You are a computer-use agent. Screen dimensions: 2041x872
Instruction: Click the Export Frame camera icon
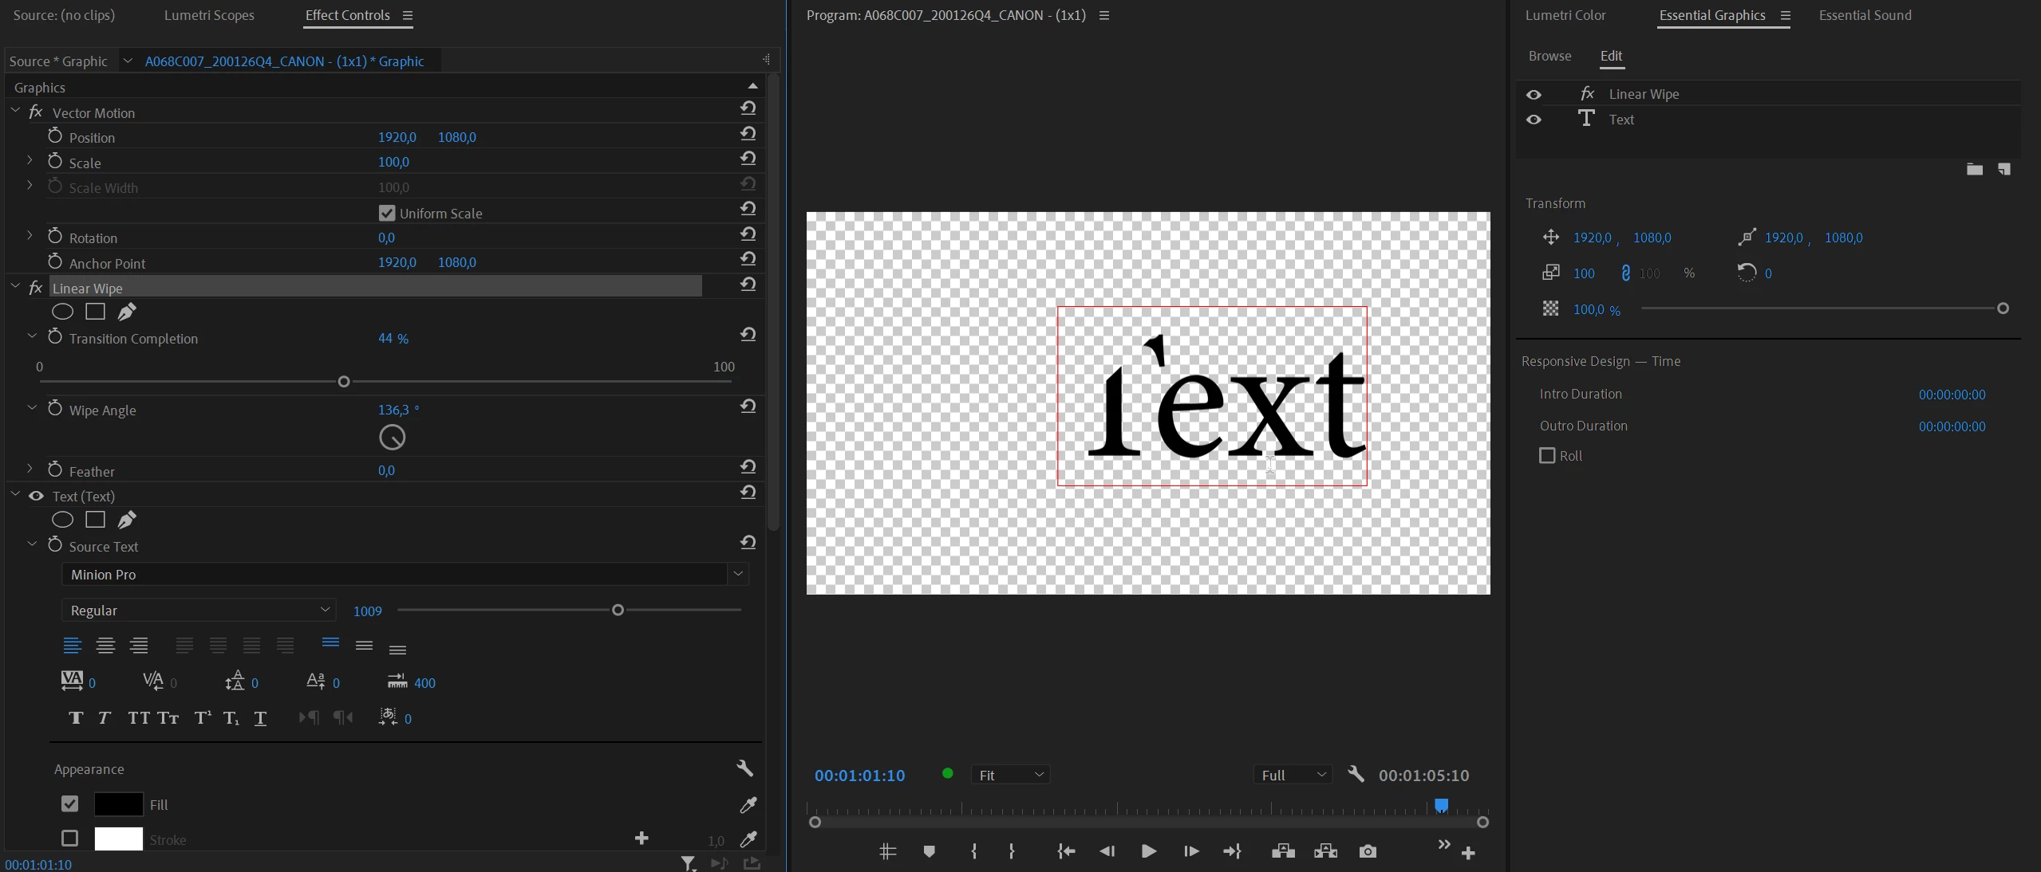coord(1368,851)
